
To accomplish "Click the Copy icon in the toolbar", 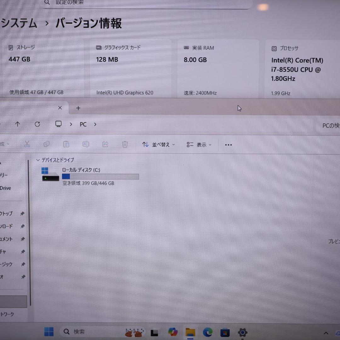I will (x=47, y=144).
